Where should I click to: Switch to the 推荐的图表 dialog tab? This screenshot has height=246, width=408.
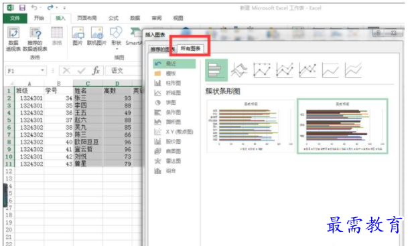tap(163, 49)
